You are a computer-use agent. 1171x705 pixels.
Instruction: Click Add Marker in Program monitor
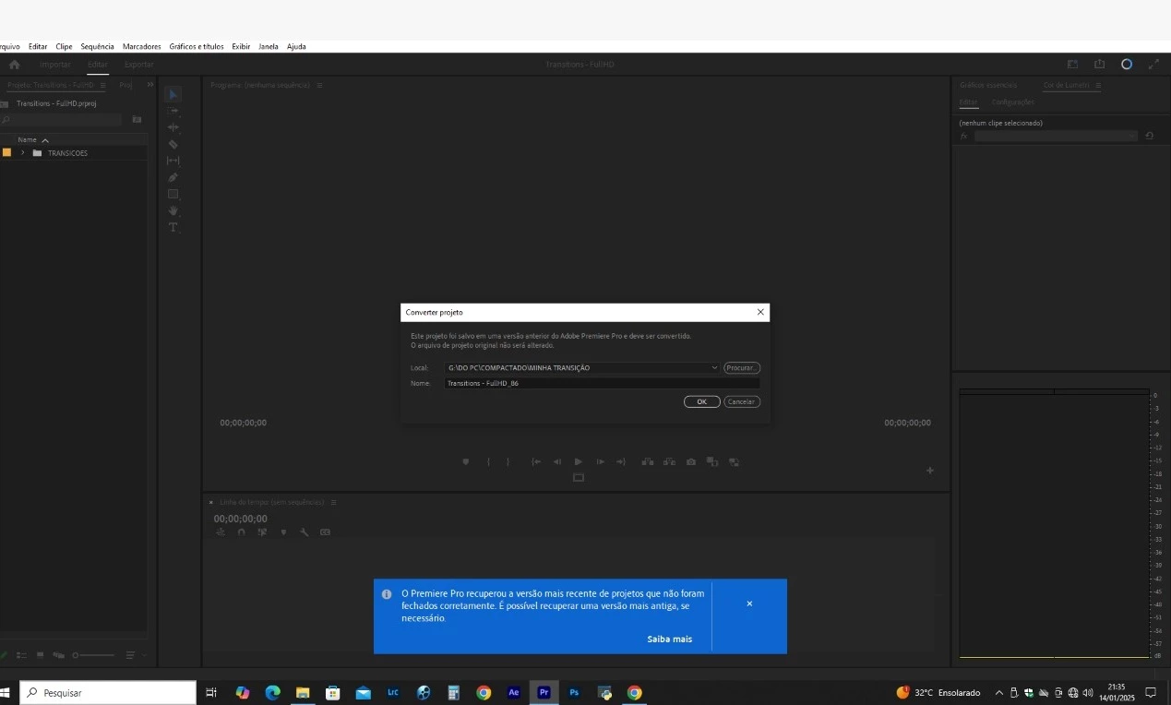click(x=466, y=461)
